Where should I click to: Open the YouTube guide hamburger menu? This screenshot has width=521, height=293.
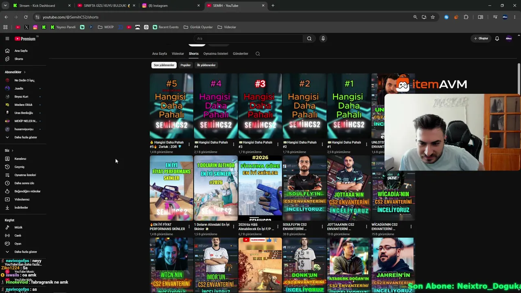click(7, 39)
